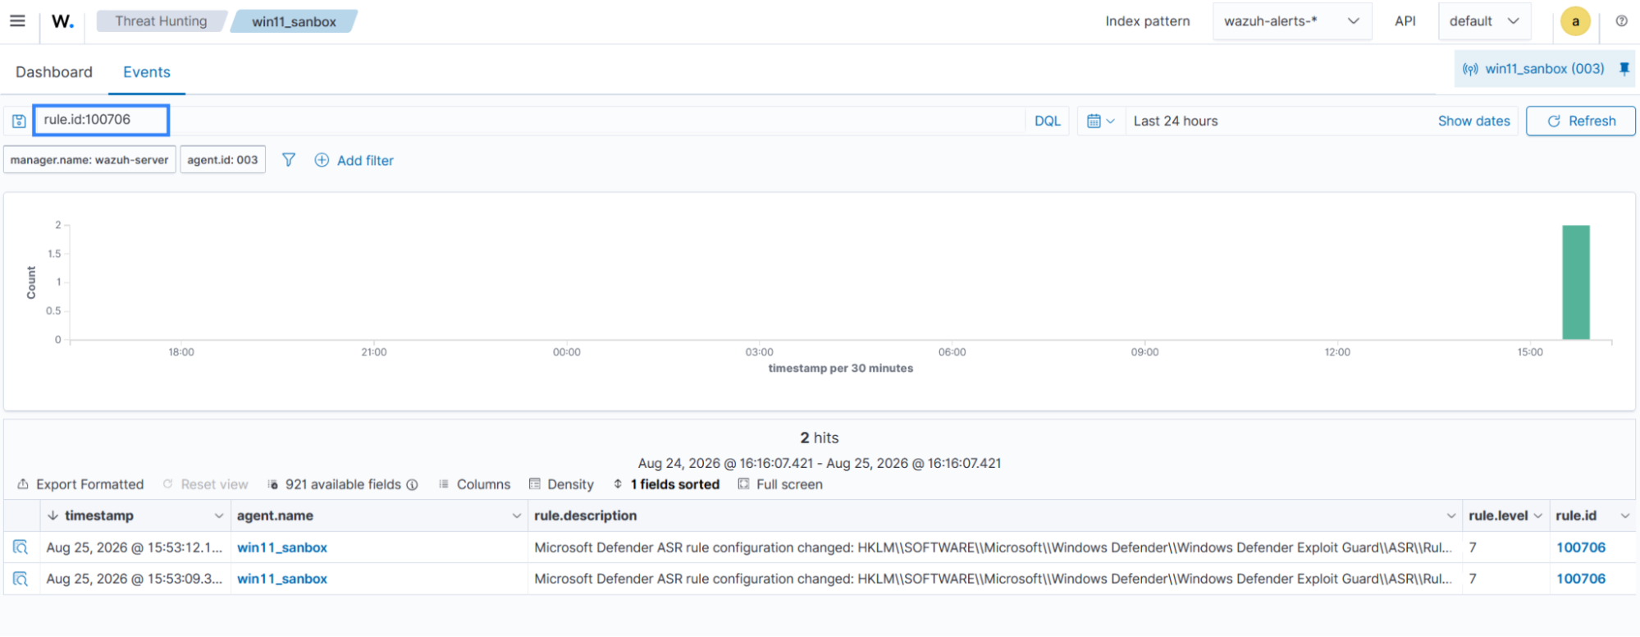Toggle the DQL query language
The height and width of the screenshot is (637, 1640).
pyautogui.click(x=1047, y=121)
